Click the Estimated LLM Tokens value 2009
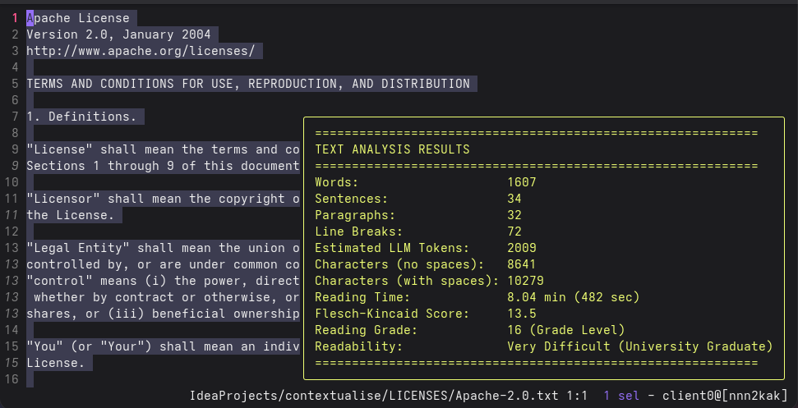 522,248
